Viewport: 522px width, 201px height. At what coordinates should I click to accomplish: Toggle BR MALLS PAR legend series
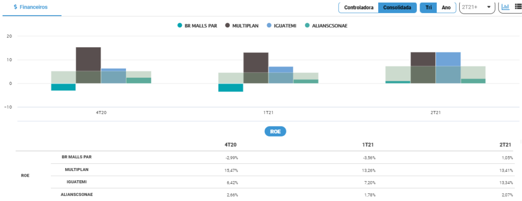[x=197, y=25]
